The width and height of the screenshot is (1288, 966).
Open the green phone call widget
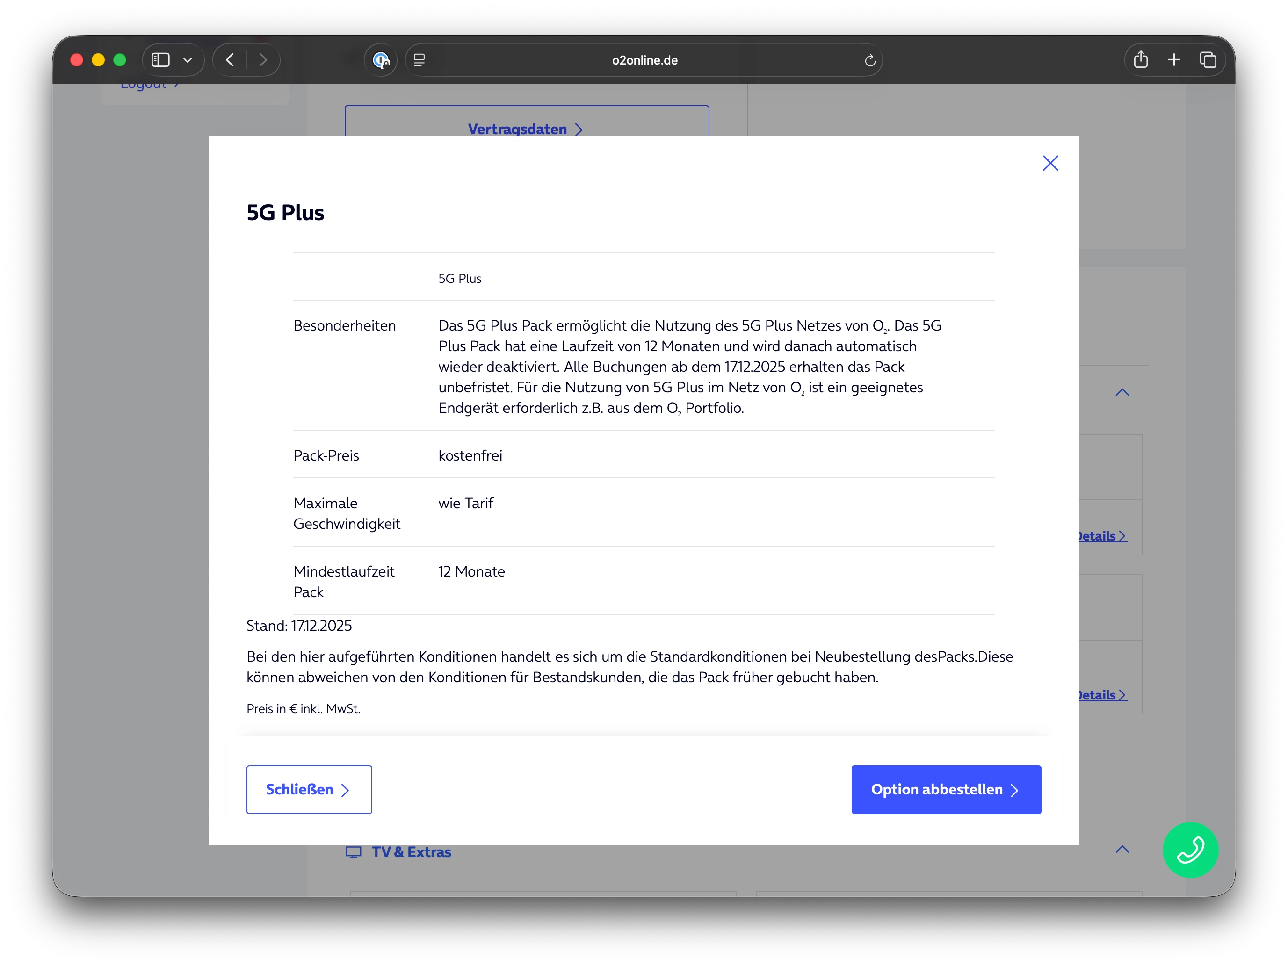(1190, 849)
